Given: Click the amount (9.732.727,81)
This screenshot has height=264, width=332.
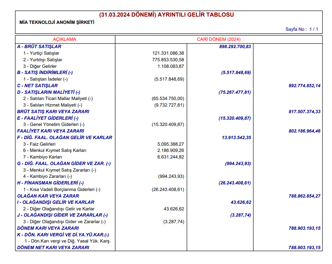Looking at the screenshot, I should tap(169, 105).
